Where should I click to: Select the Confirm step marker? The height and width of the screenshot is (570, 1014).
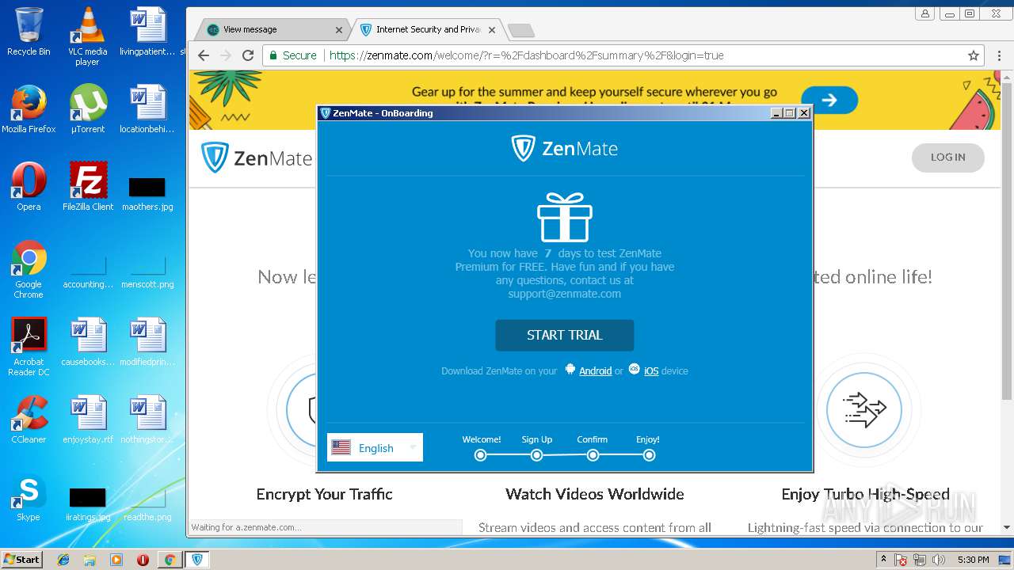pyautogui.click(x=593, y=455)
